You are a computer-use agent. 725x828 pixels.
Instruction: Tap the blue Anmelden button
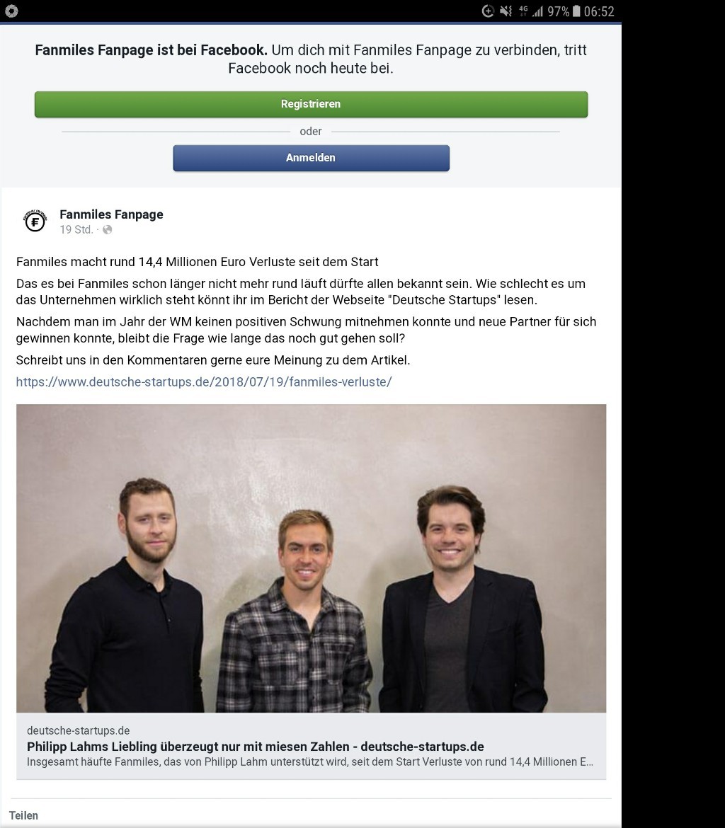click(x=311, y=158)
